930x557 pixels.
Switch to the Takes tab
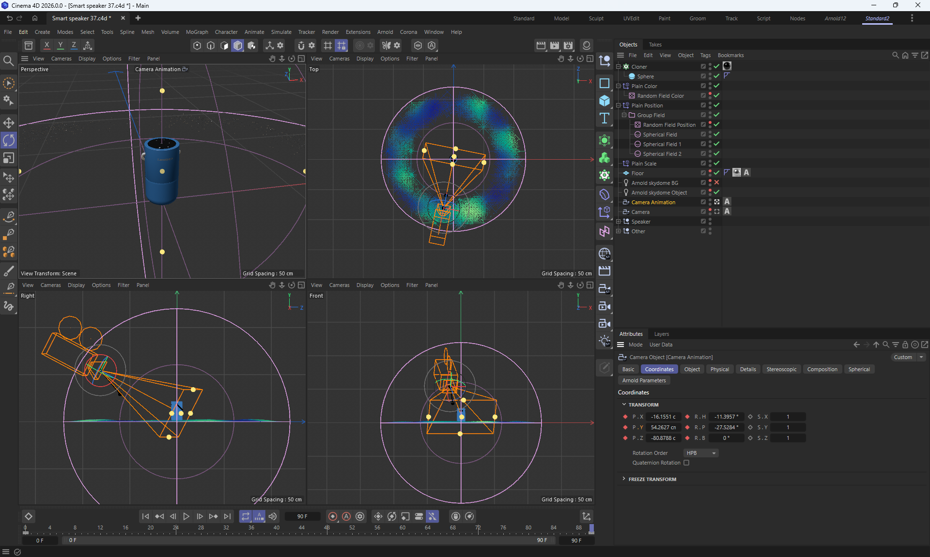tap(655, 45)
